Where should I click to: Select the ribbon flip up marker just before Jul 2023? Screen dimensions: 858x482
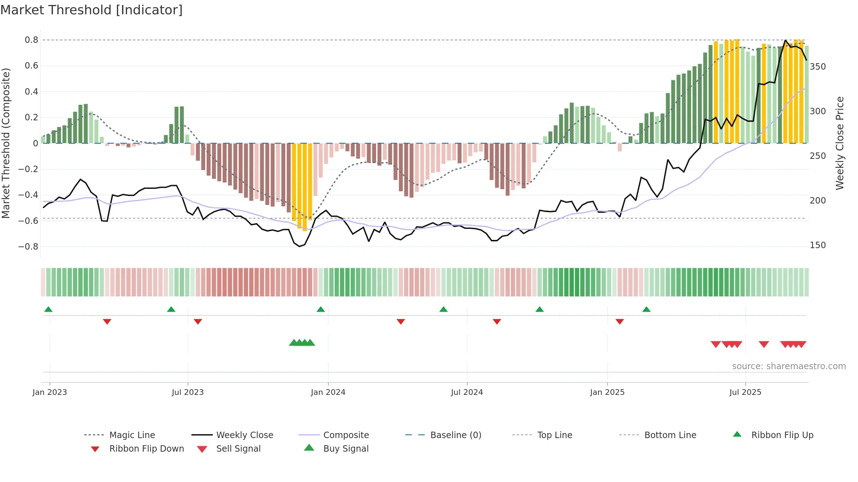tap(171, 309)
